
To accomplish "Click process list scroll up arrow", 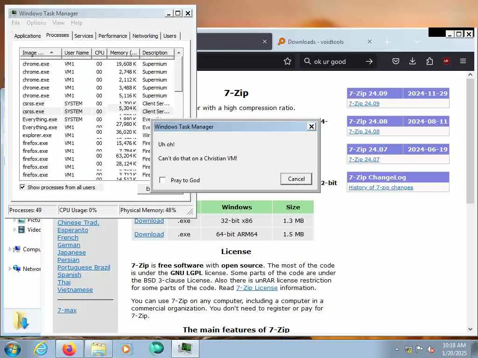I will point(179,53).
